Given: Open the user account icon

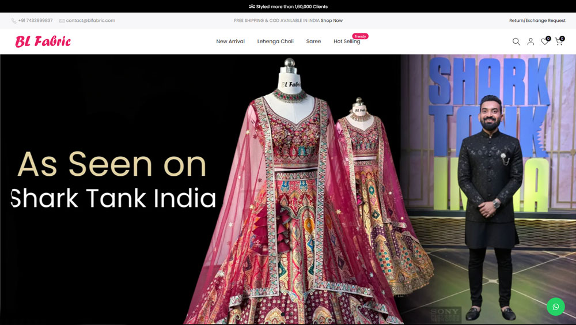Looking at the screenshot, I should coord(530,41).
